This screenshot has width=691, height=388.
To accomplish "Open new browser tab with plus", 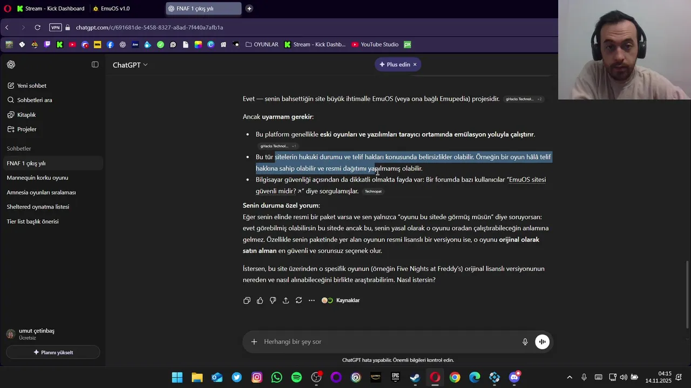I will pos(249,9).
